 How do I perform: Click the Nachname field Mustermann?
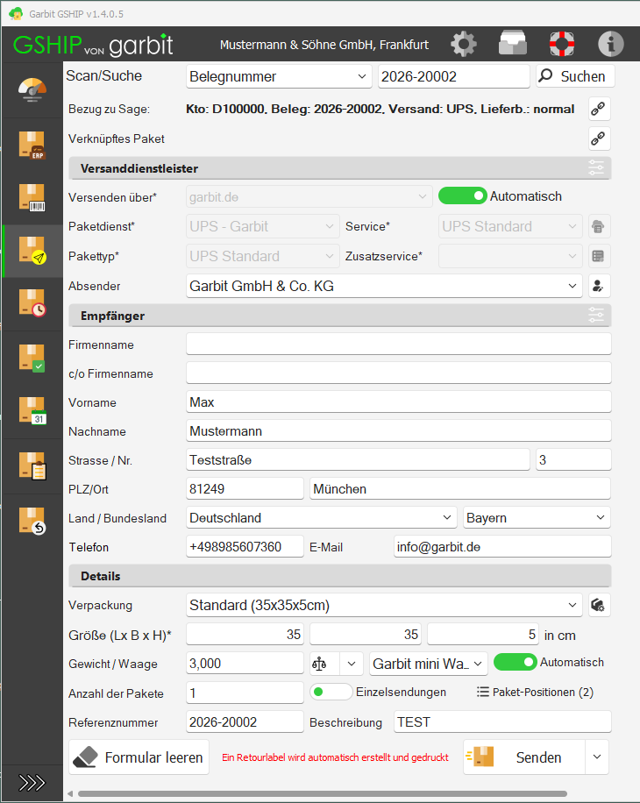pos(399,430)
